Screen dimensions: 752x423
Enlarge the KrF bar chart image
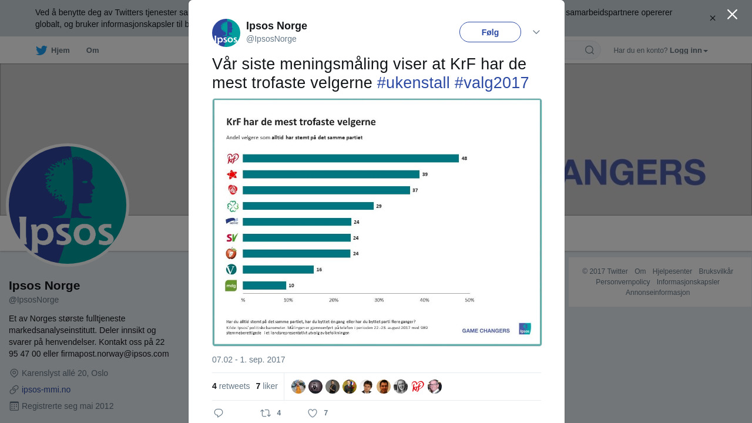(x=377, y=222)
